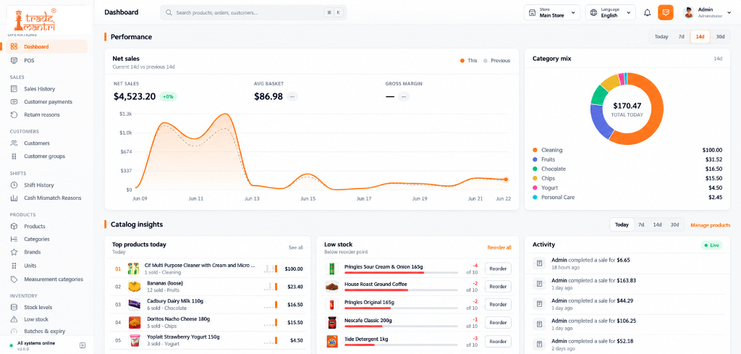Expand the Language English dropdown
Screen dimensions: 741x354
click(x=611, y=13)
